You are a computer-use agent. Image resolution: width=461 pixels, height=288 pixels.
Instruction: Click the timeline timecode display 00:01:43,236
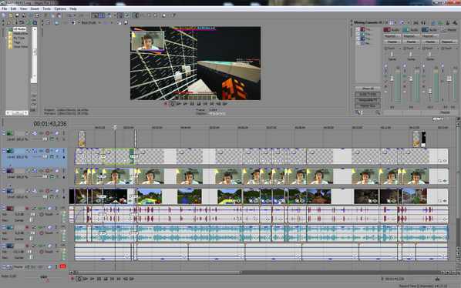click(x=49, y=124)
